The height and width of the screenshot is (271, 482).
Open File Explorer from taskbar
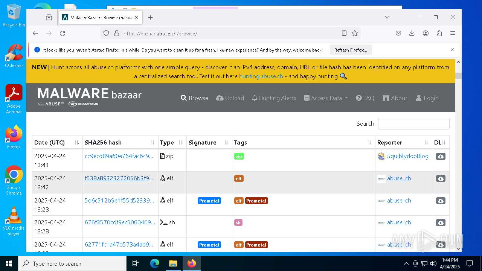[x=173, y=263]
